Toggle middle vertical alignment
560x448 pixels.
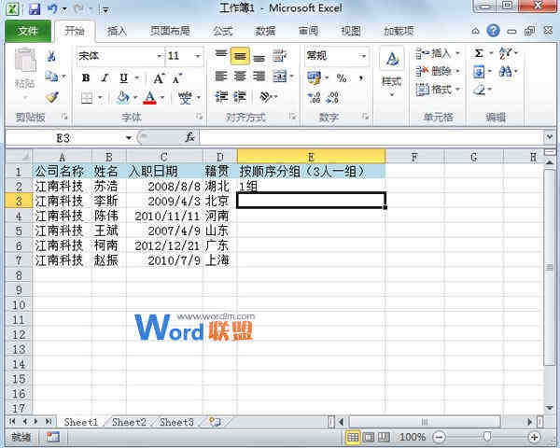click(240, 56)
